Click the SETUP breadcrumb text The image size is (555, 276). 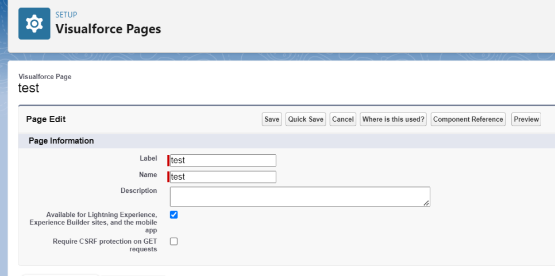click(66, 15)
